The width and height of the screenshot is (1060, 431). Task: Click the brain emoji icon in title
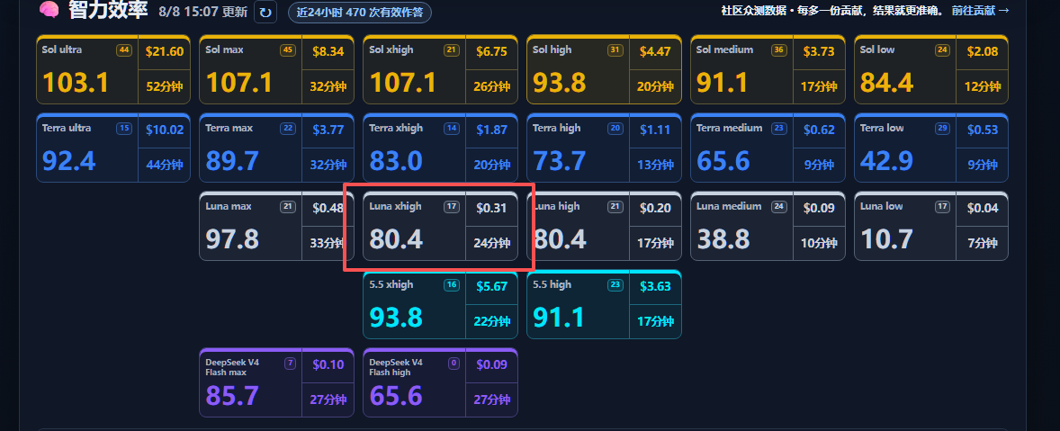pyautogui.click(x=49, y=10)
